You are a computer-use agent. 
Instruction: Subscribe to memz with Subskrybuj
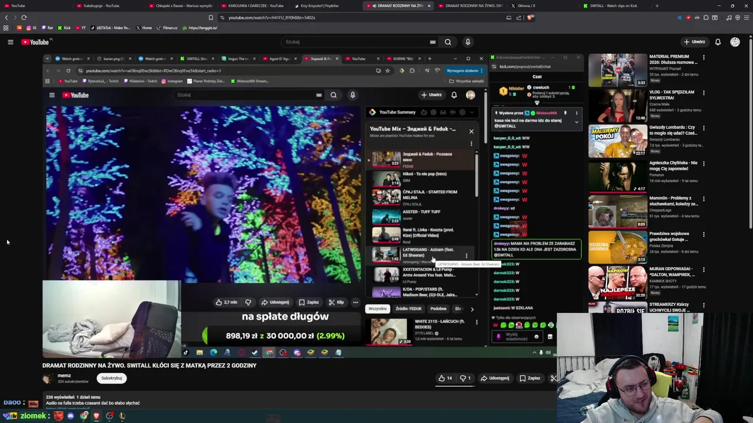(111, 378)
